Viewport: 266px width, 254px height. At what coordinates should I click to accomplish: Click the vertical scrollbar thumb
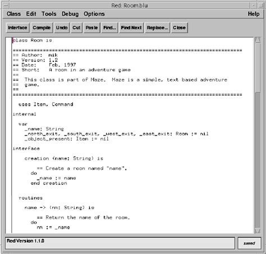tap(258, 67)
